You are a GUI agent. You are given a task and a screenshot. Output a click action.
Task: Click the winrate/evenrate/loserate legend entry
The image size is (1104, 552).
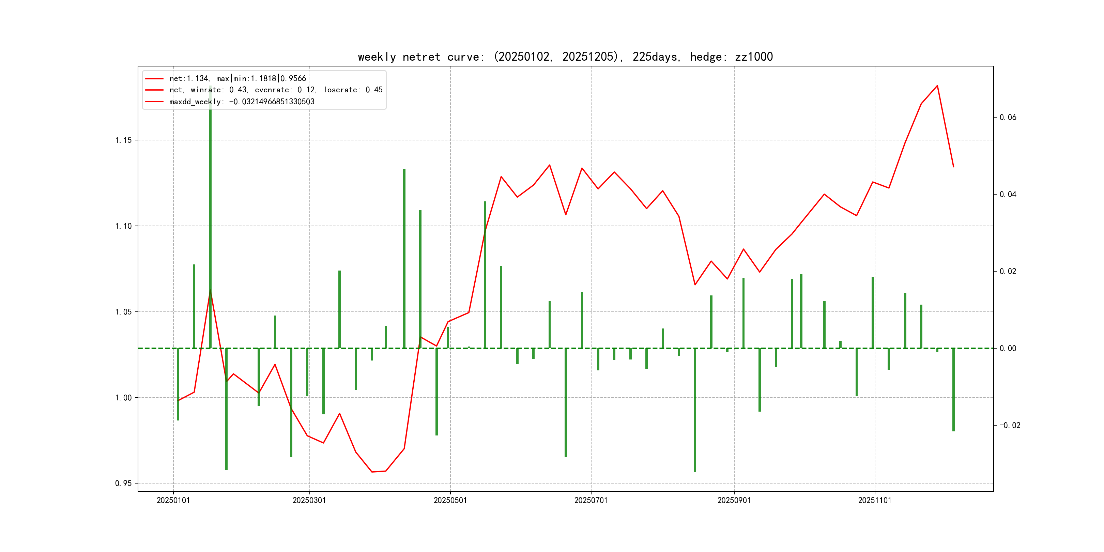click(276, 90)
